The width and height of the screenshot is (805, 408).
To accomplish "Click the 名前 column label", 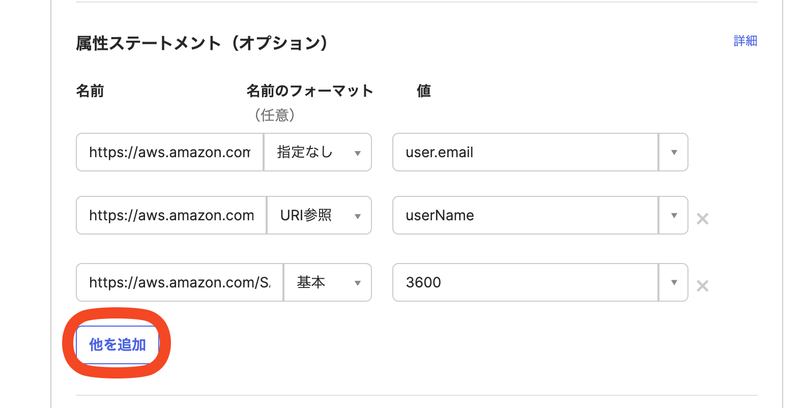I will click(x=90, y=91).
